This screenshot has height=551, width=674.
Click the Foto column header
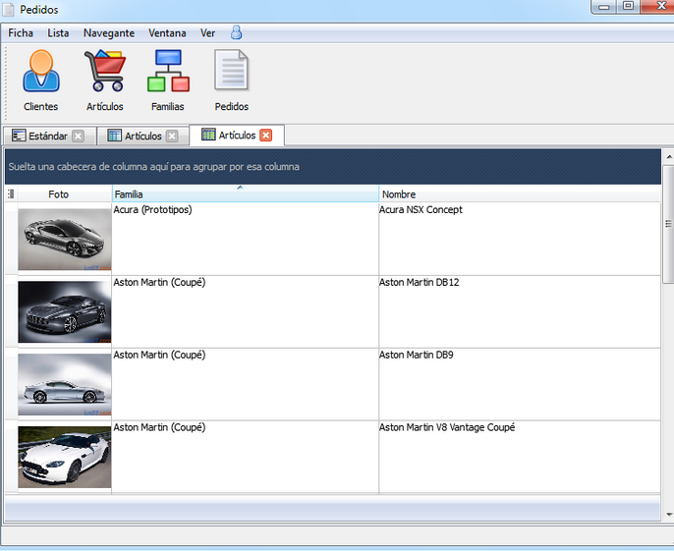(65, 194)
